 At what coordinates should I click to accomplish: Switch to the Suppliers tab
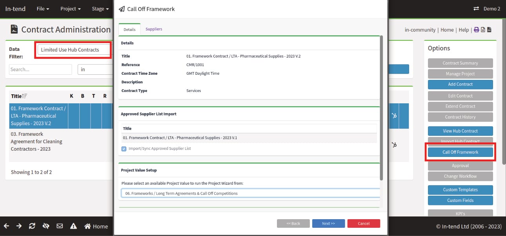[153, 29]
